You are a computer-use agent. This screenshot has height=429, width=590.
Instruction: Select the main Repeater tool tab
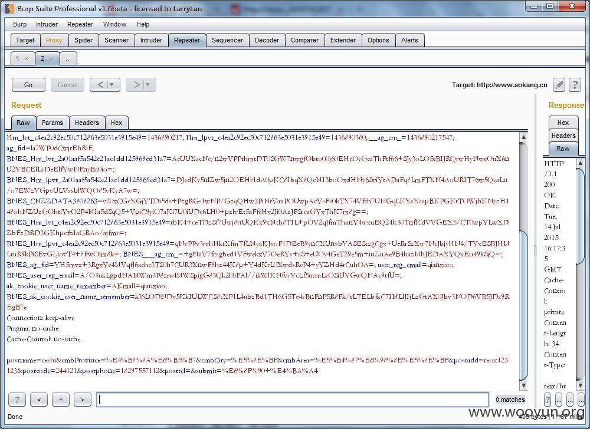[x=187, y=40]
